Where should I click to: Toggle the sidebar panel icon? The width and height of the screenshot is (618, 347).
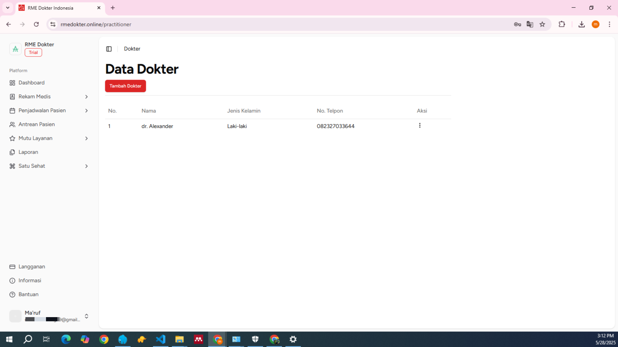pos(109,49)
